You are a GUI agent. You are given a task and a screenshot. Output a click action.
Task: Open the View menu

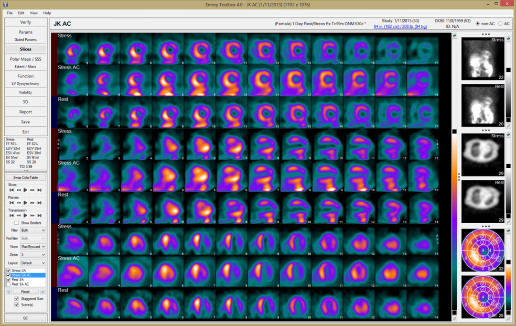click(x=34, y=13)
